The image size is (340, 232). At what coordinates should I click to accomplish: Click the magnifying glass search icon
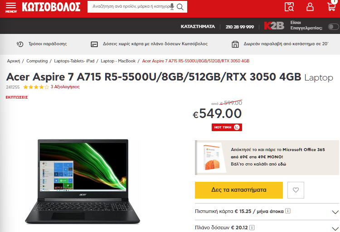click(x=180, y=7)
